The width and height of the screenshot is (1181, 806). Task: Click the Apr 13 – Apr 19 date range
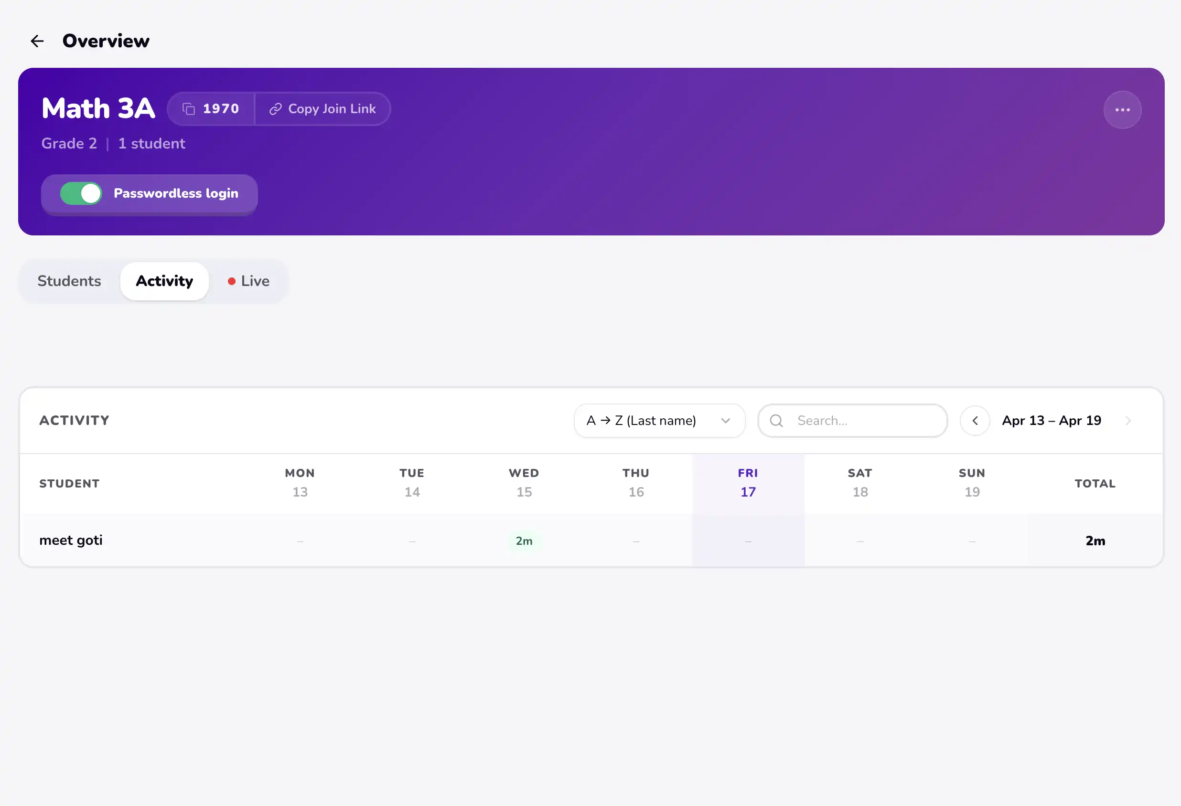pyautogui.click(x=1052, y=421)
